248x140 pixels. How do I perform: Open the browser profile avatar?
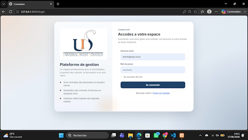pyautogui.click(x=209, y=12)
